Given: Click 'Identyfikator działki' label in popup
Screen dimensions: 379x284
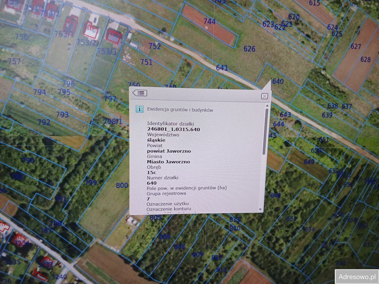Looking at the screenshot, I should [x=170, y=124].
